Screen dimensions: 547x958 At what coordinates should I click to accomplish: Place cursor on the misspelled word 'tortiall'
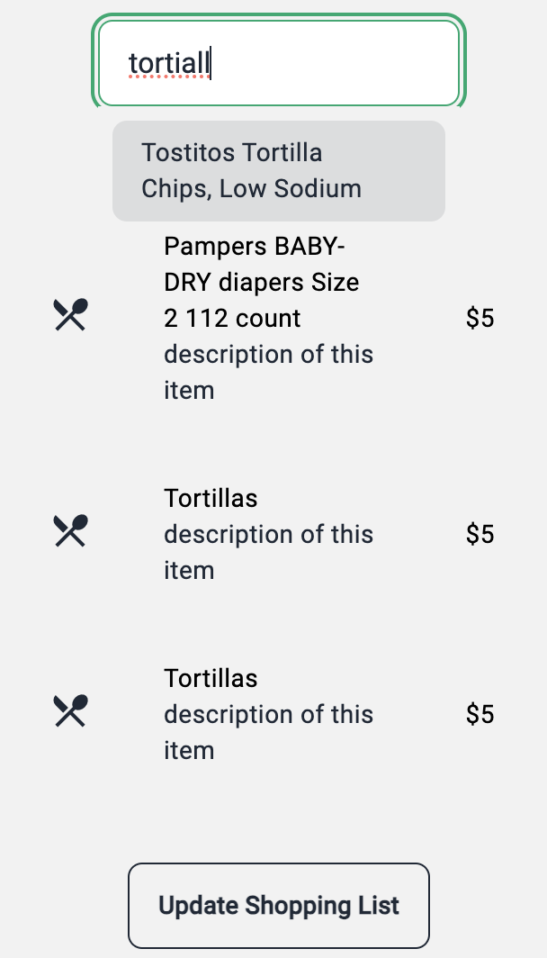pyautogui.click(x=169, y=63)
